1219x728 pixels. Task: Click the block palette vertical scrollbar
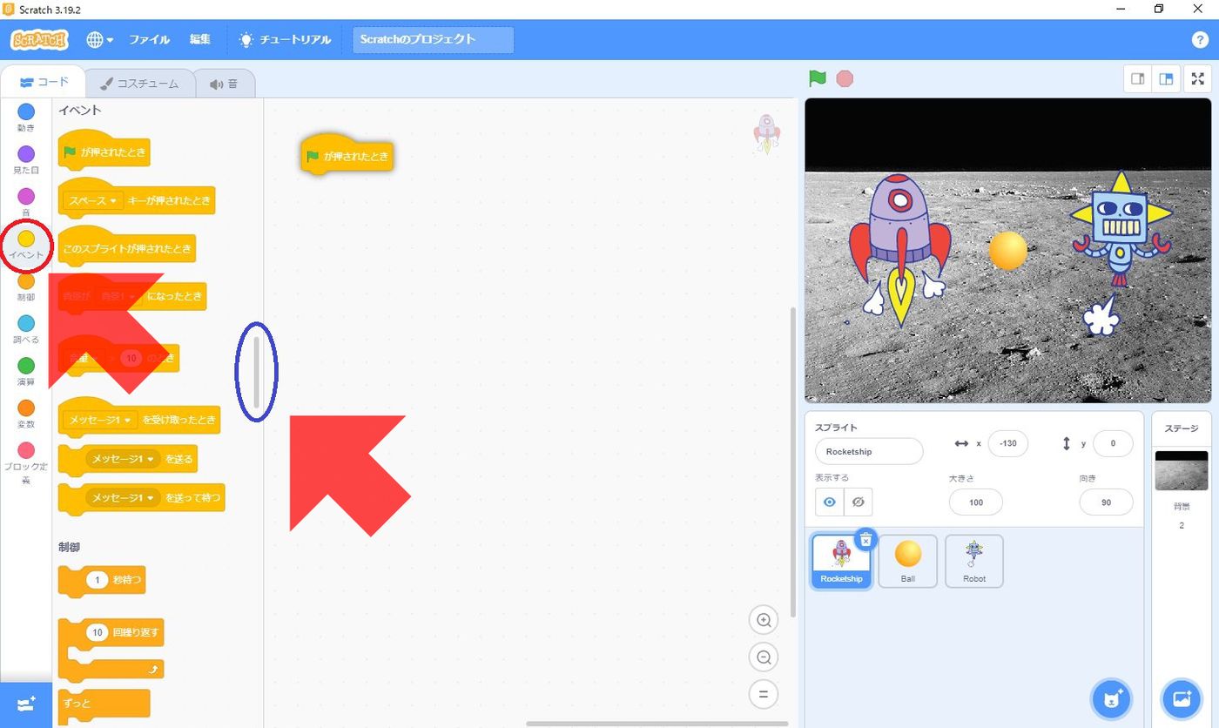click(x=257, y=373)
